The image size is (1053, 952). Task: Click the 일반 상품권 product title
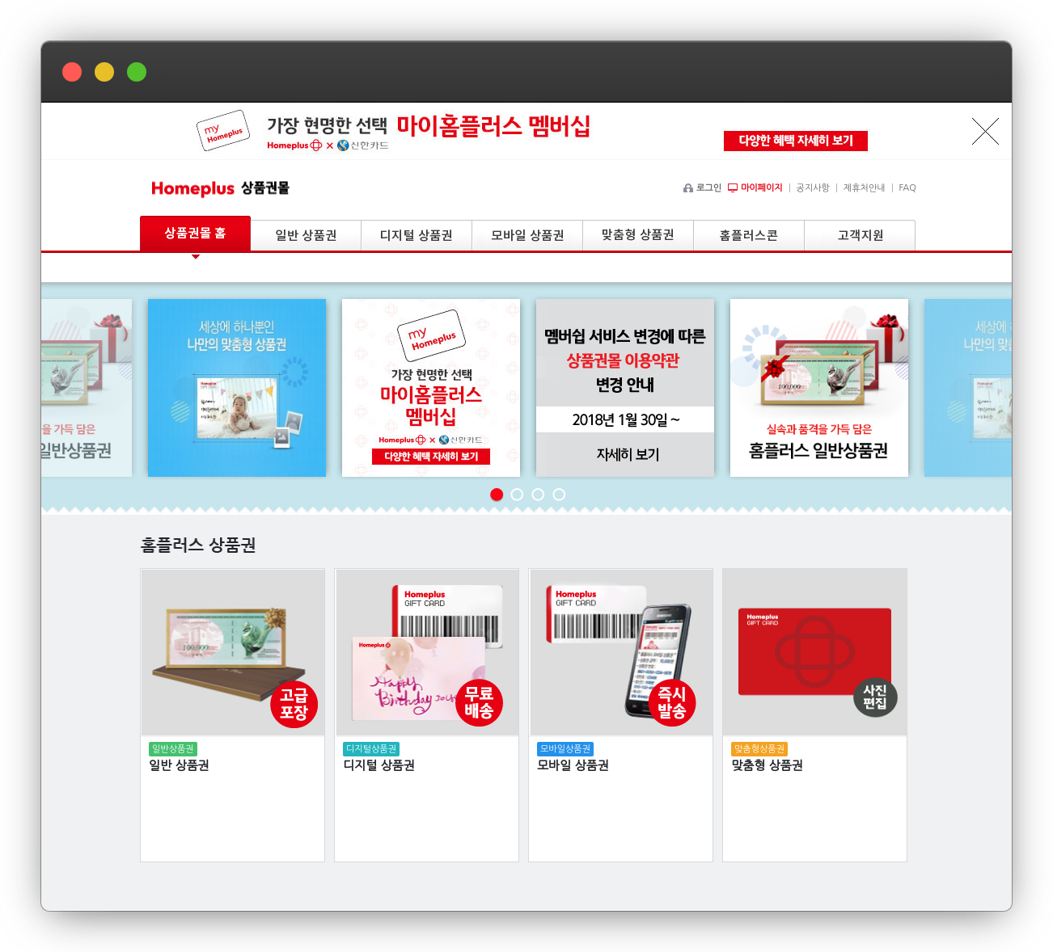click(x=180, y=765)
